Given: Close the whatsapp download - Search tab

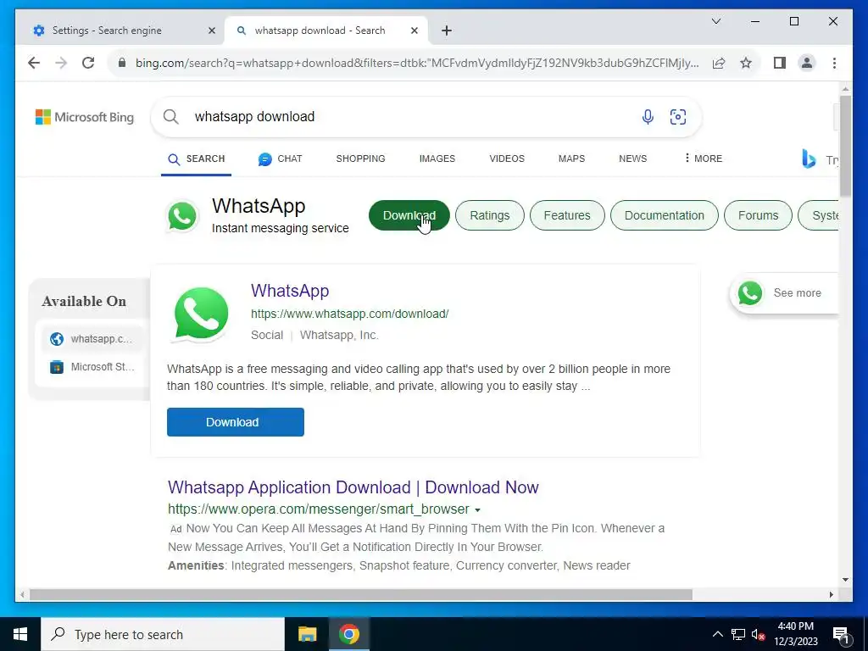Looking at the screenshot, I should [x=414, y=31].
